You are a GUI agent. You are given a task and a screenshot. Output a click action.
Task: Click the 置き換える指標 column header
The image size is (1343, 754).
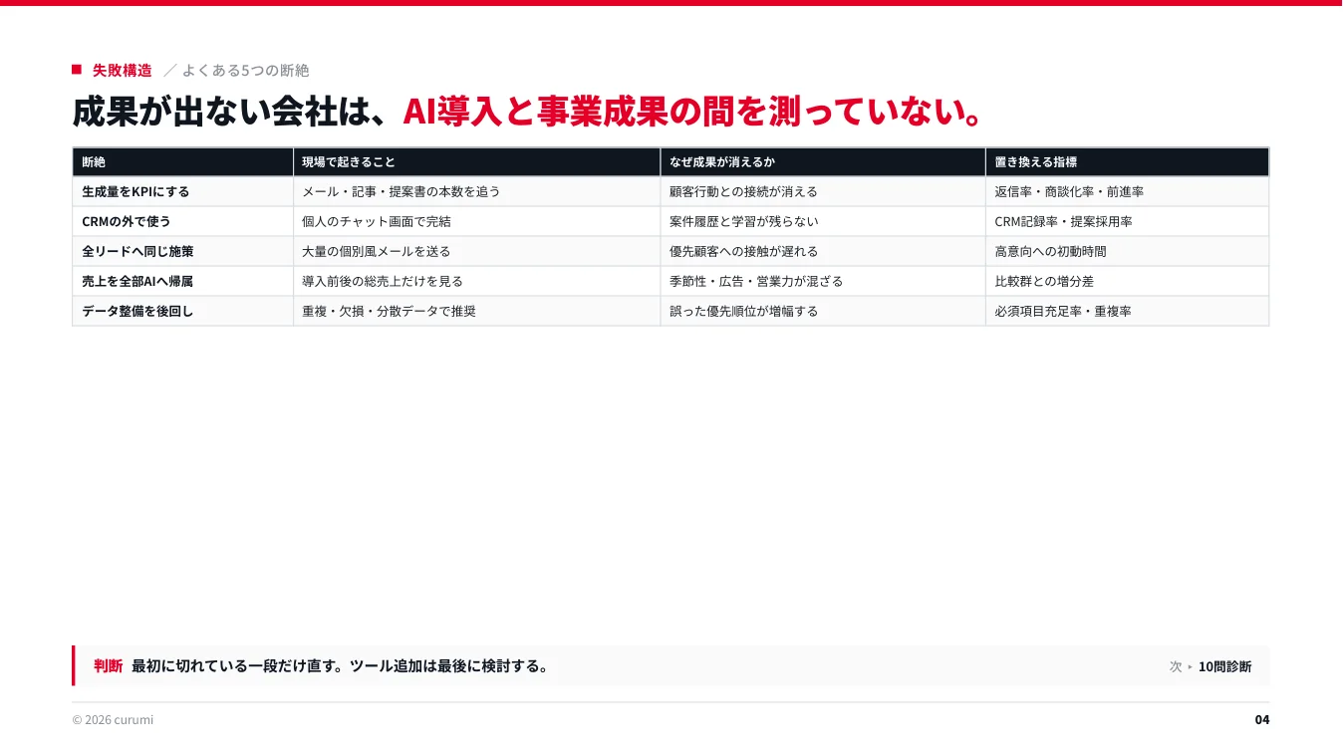point(1127,161)
